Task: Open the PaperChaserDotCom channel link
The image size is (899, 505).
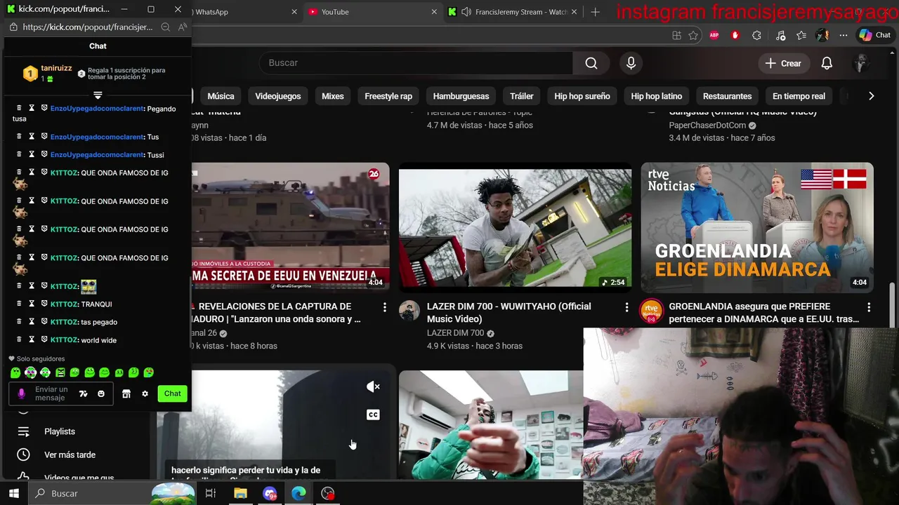Action: click(x=707, y=125)
